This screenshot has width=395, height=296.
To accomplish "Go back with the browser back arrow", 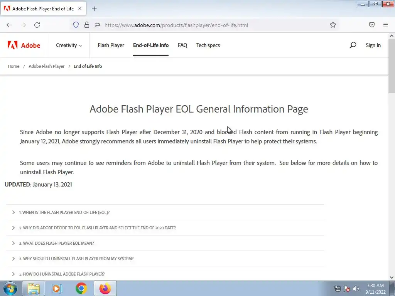I will click(x=9, y=25).
